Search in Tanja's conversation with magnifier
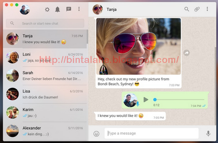This screenshot has width=218, height=143. point(187,9)
